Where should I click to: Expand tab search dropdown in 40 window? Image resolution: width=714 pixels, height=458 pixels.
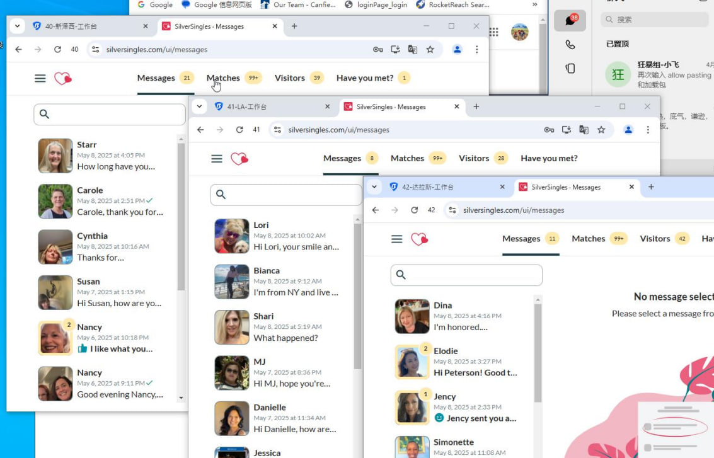[x=18, y=26]
